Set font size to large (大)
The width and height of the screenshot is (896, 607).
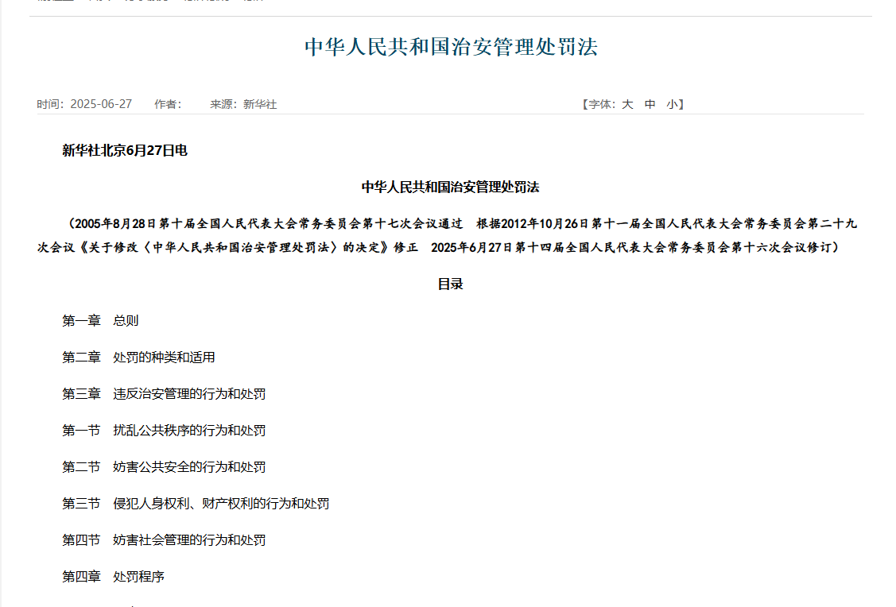[627, 104]
